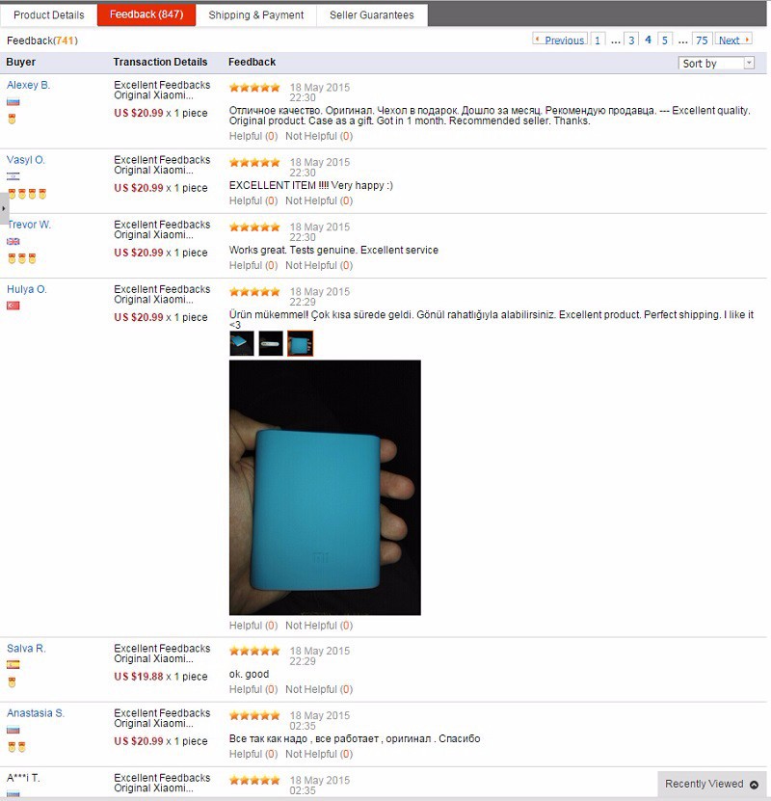
Task: Expand the left side panel arrow
Action: 4,208
